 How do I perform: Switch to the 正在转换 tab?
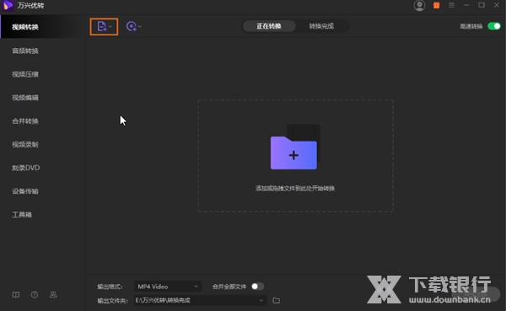[269, 26]
